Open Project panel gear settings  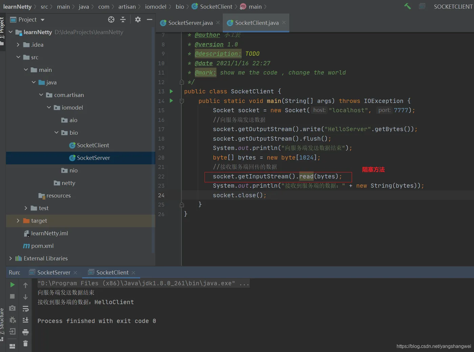137,20
